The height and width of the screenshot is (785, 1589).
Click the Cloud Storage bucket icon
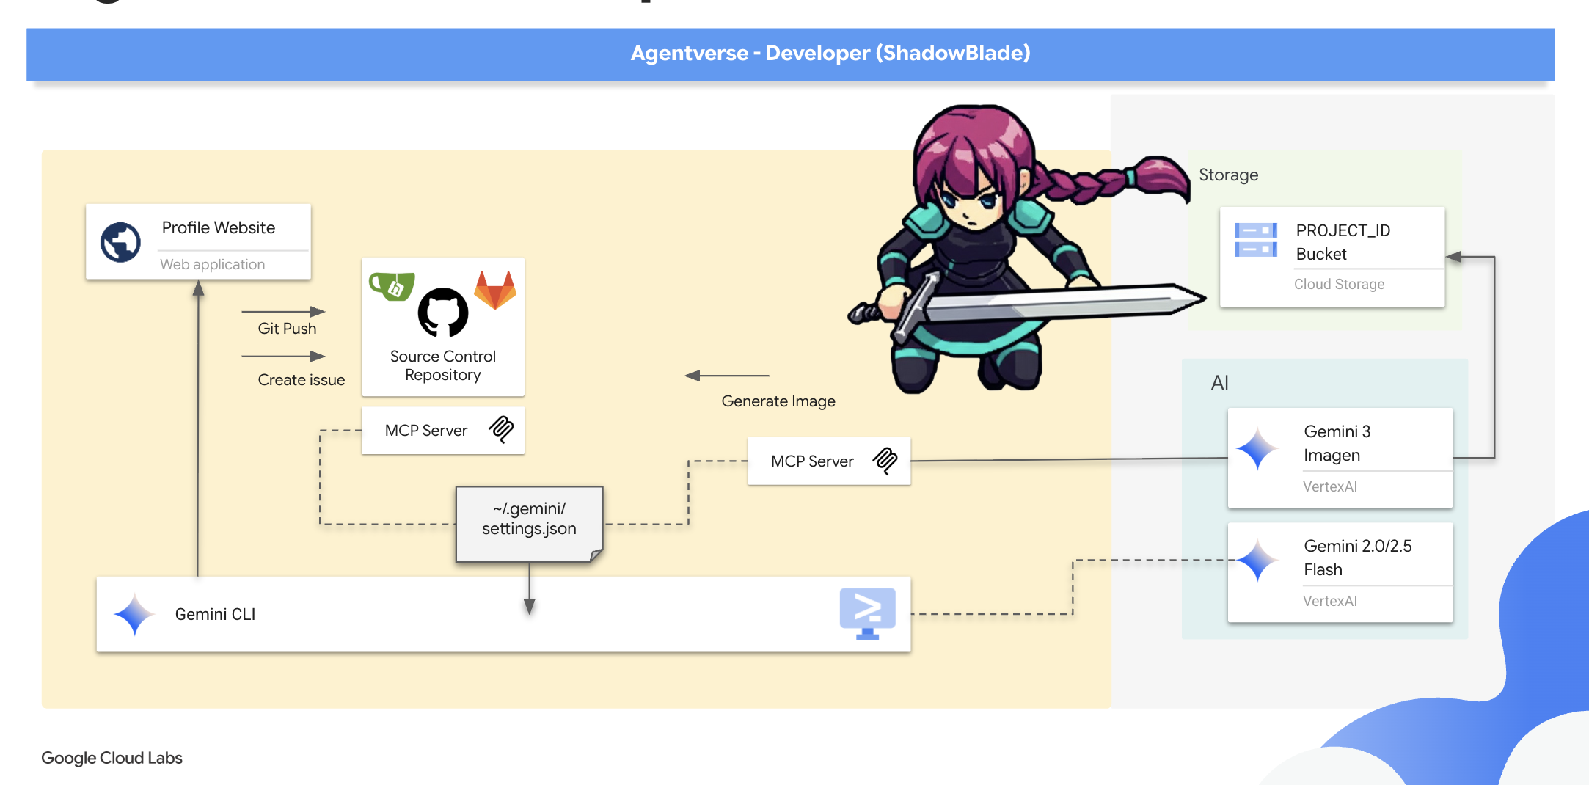[x=1255, y=240]
